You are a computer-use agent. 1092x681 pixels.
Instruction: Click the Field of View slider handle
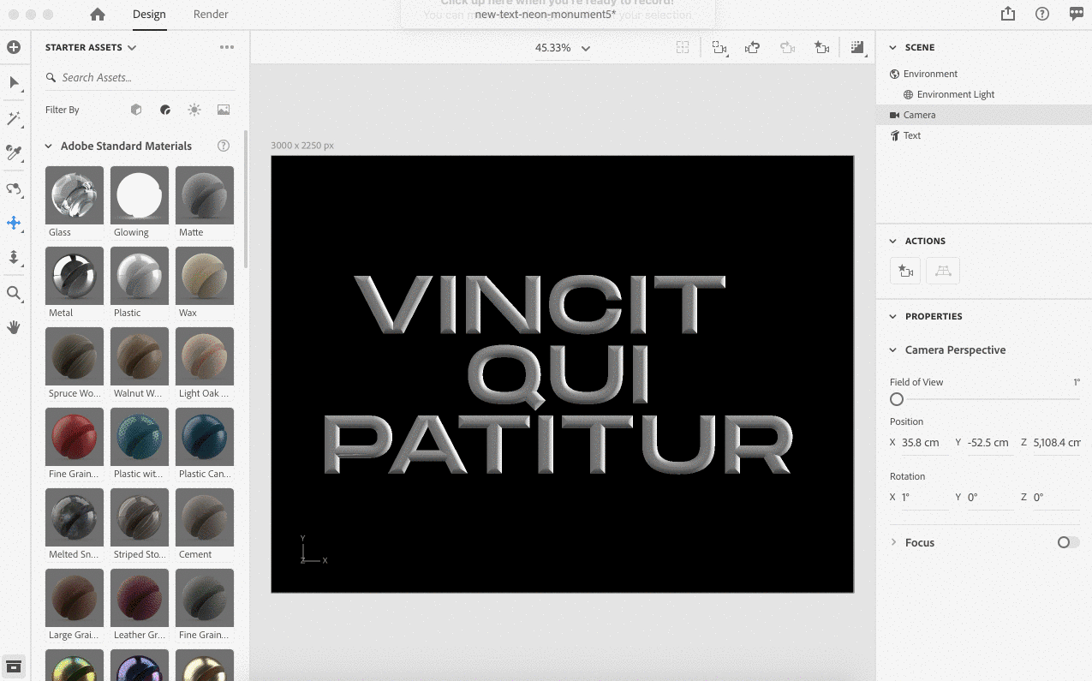897,399
